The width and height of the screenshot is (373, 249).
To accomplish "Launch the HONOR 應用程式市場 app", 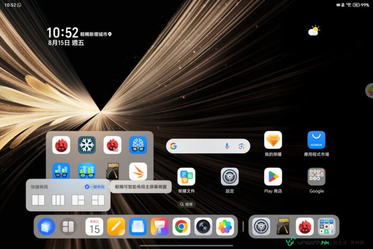I will coord(317,140).
